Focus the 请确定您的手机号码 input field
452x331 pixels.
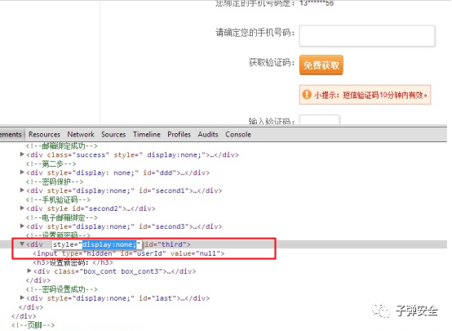(367, 36)
